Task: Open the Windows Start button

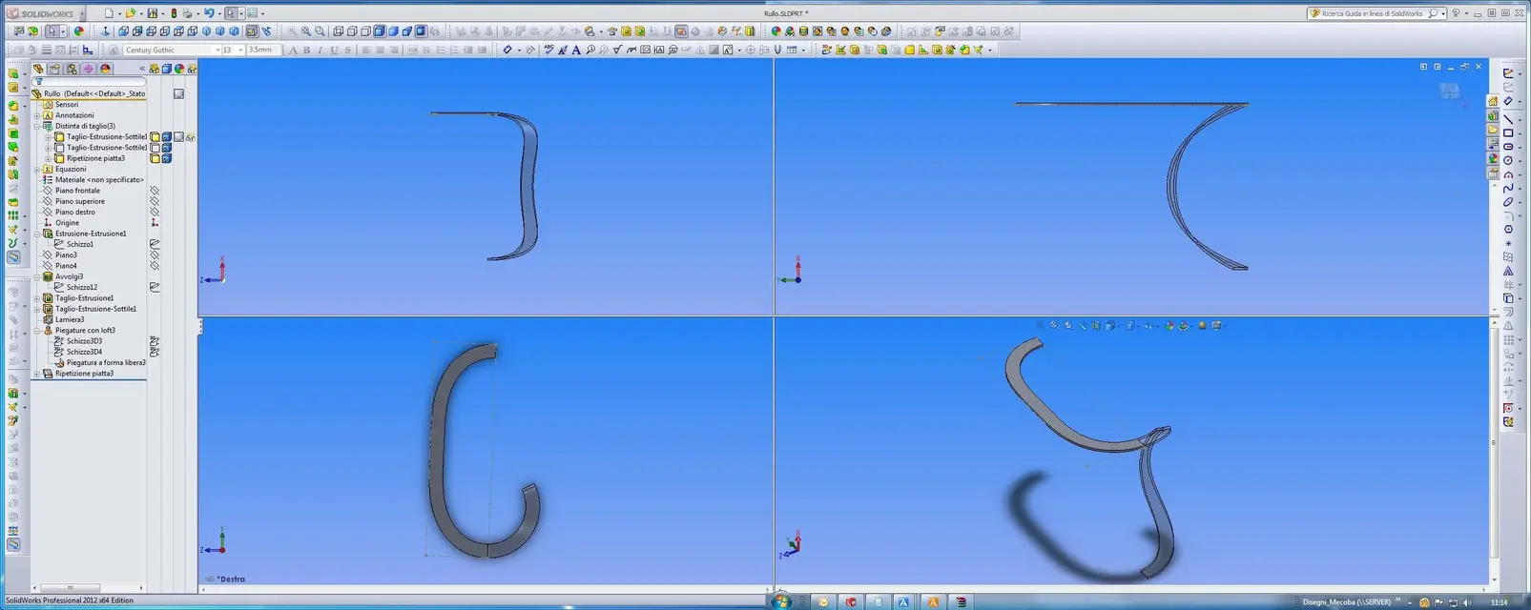Action: tap(780, 601)
